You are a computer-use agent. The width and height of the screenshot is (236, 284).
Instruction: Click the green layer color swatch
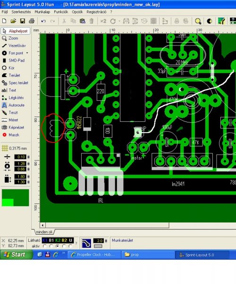click(16, 198)
